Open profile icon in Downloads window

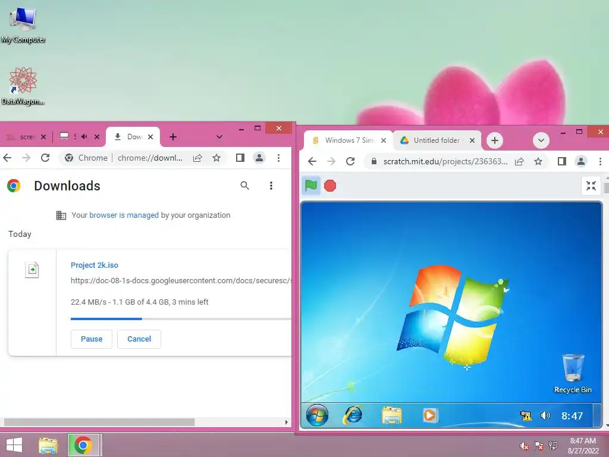pyautogui.click(x=259, y=158)
